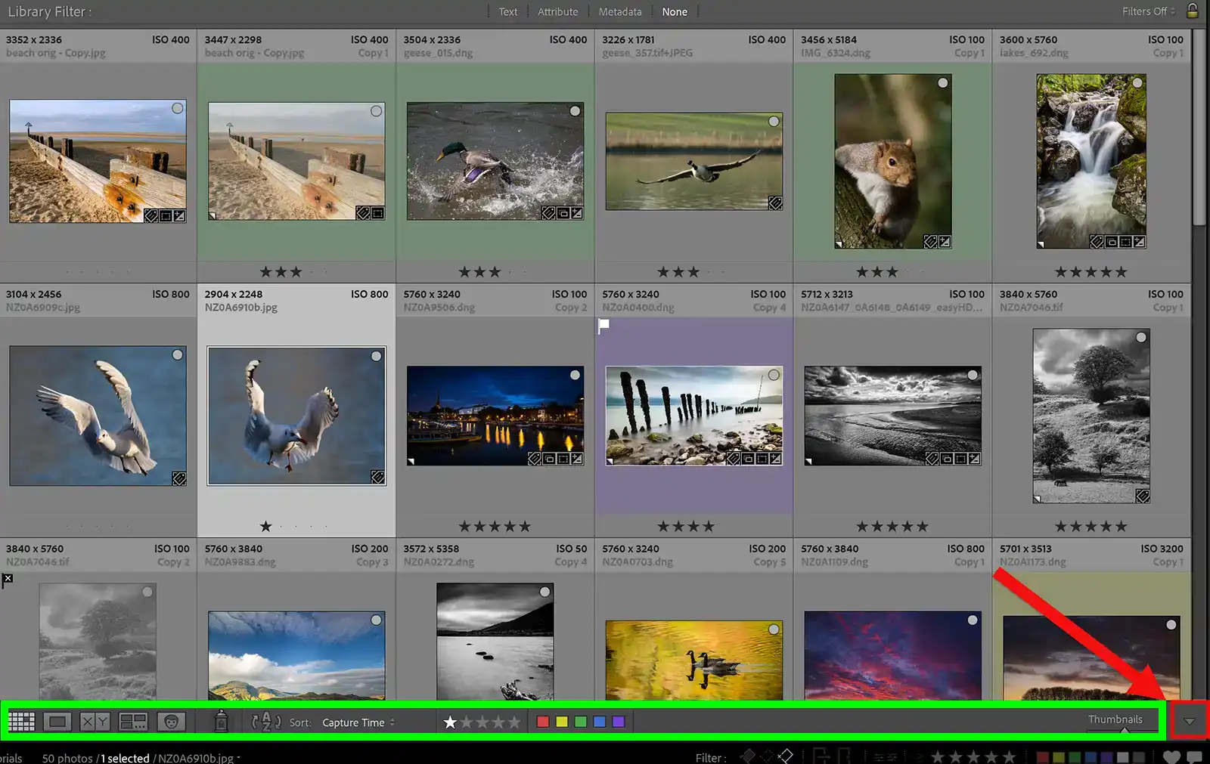
Task: Toggle sort direction A-Z icon
Action: click(x=266, y=722)
